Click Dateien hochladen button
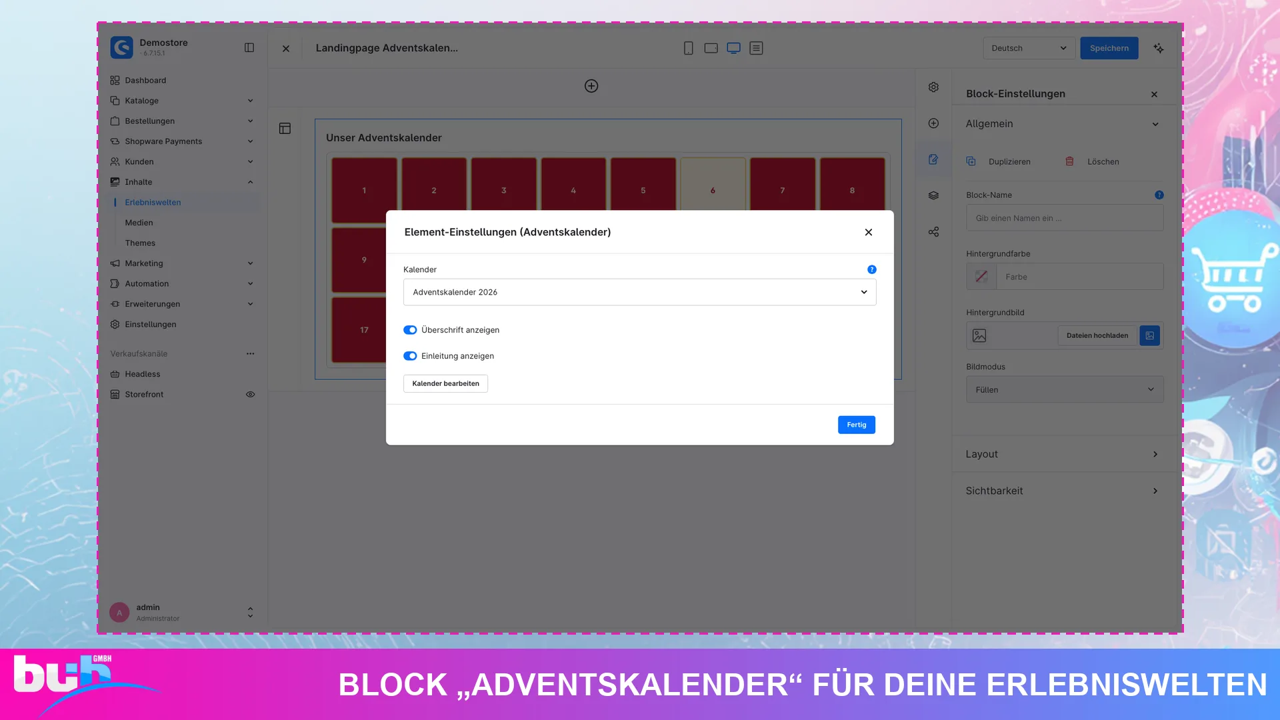 point(1097,335)
